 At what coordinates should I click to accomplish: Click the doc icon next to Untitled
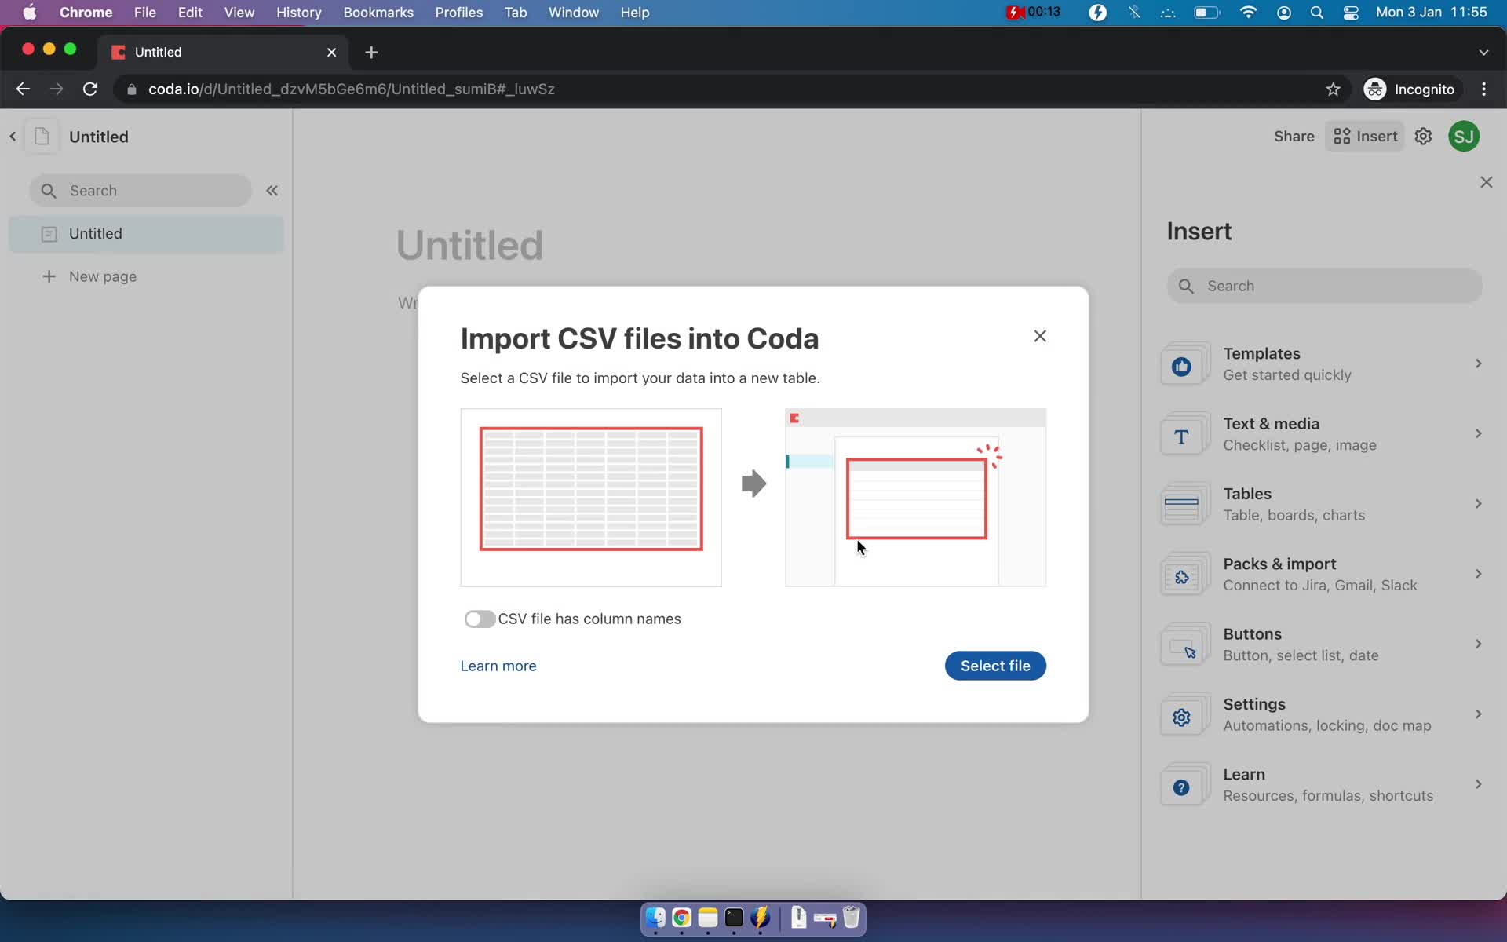tap(42, 137)
